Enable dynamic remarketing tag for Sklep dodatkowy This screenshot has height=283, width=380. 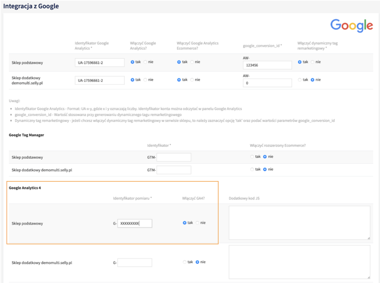(x=300, y=80)
